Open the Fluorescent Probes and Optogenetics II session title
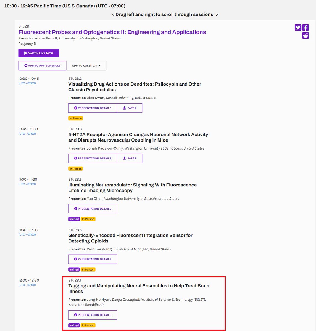 112,32
